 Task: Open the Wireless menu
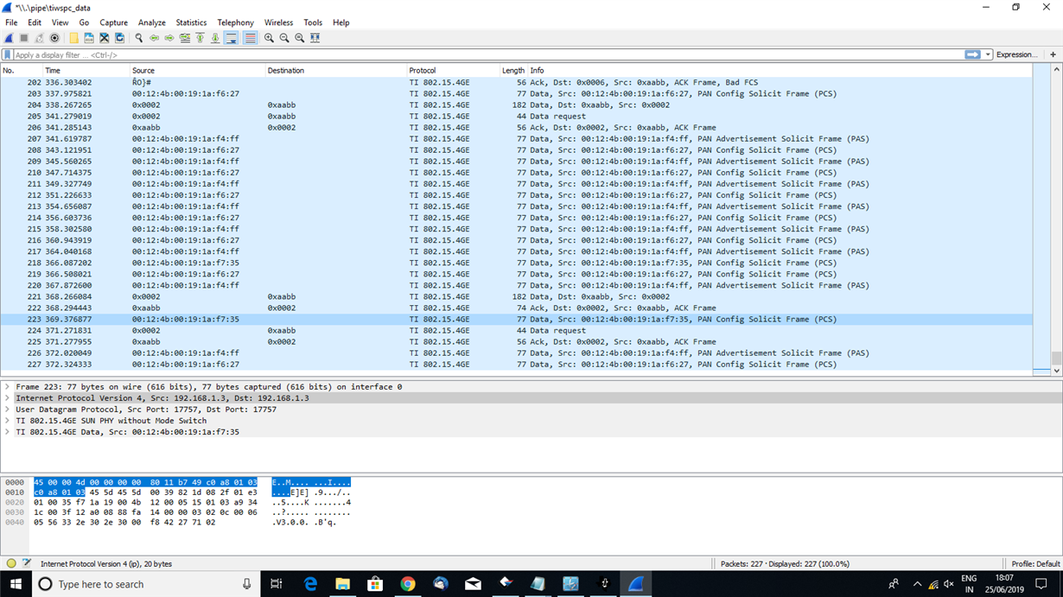(x=278, y=22)
